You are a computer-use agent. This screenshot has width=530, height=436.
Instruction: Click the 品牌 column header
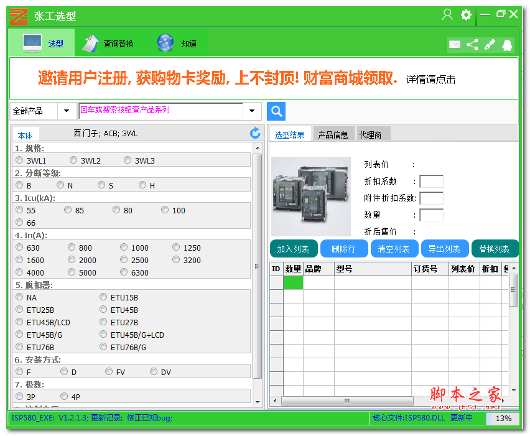click(x=318, y=269)
